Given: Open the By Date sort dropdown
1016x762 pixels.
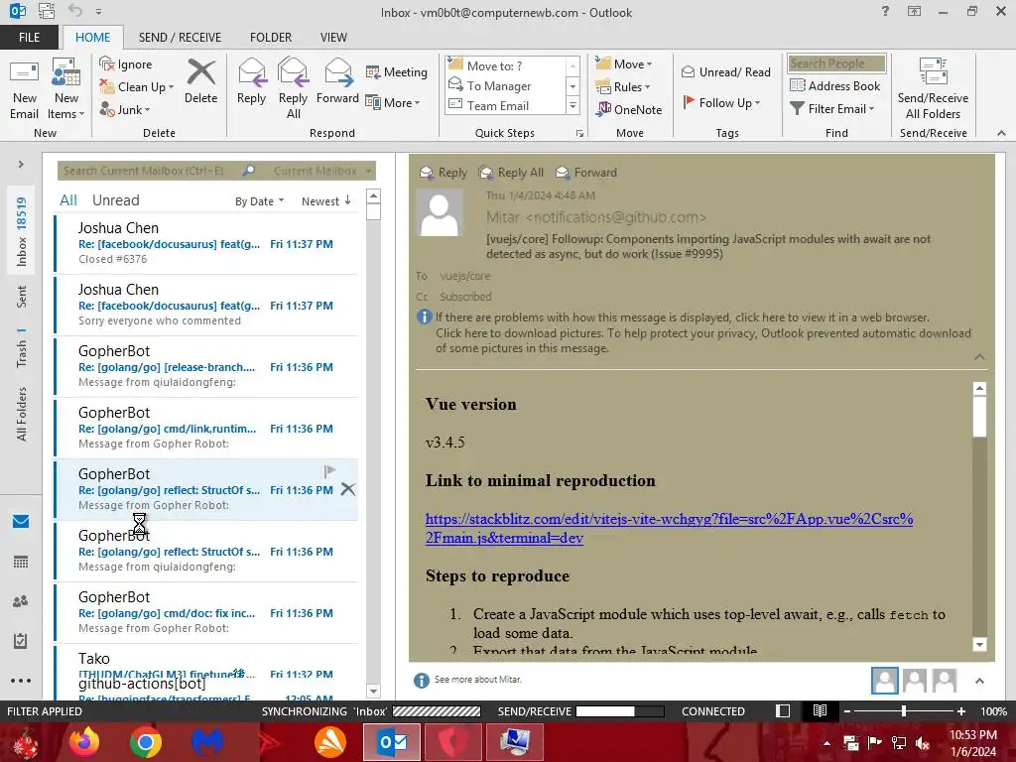Looking at the screenshot, I should click(x=259, y=201).
